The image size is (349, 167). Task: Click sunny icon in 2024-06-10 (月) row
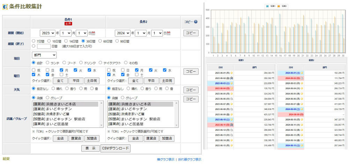(x=302, y=120)
